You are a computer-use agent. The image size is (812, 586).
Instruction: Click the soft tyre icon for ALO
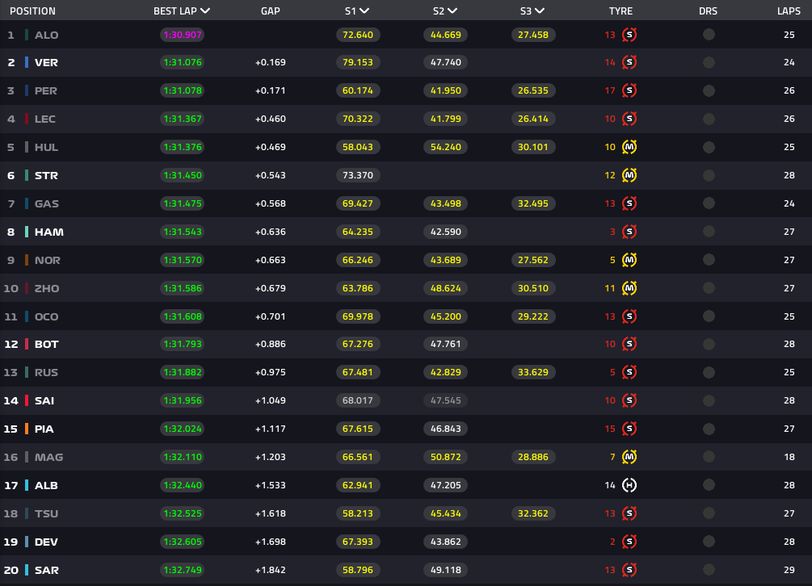point(629,35)
